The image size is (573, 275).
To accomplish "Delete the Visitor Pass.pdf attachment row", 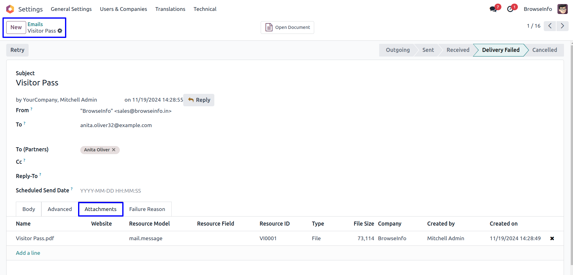I will [x=552, y=239].
